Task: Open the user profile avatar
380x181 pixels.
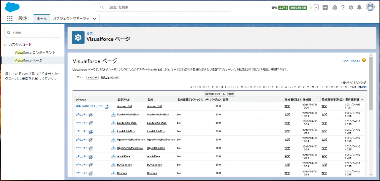Action: [370, 7]
